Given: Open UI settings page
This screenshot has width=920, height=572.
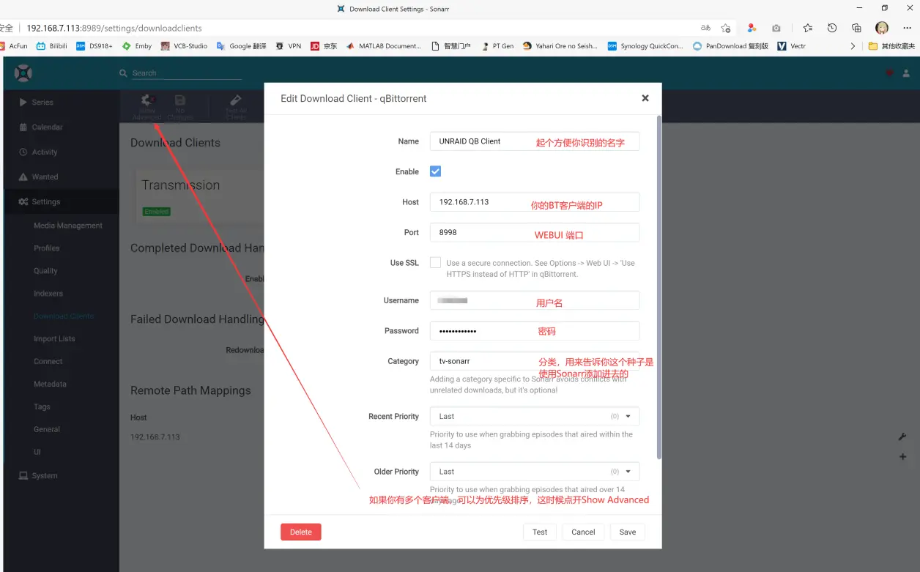Looking at the screenshot, I should [x=37, y=453].
